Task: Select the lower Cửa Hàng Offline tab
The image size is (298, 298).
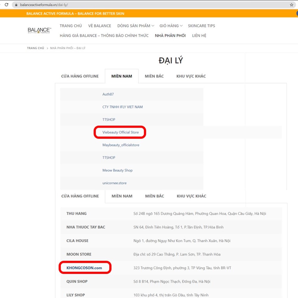Action: click(80, 196)
